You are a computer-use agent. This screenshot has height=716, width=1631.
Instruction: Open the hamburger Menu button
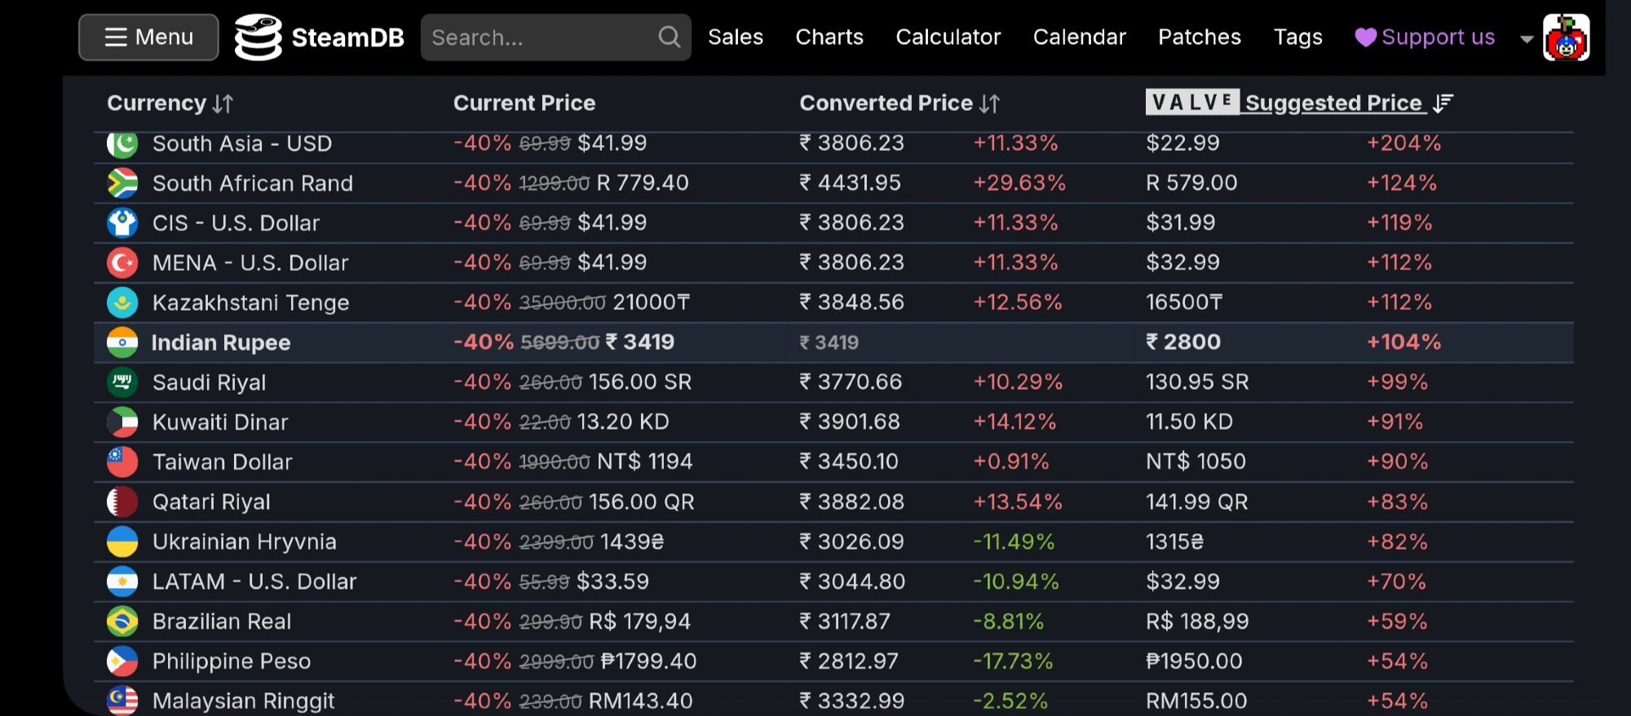click(148, 38)
